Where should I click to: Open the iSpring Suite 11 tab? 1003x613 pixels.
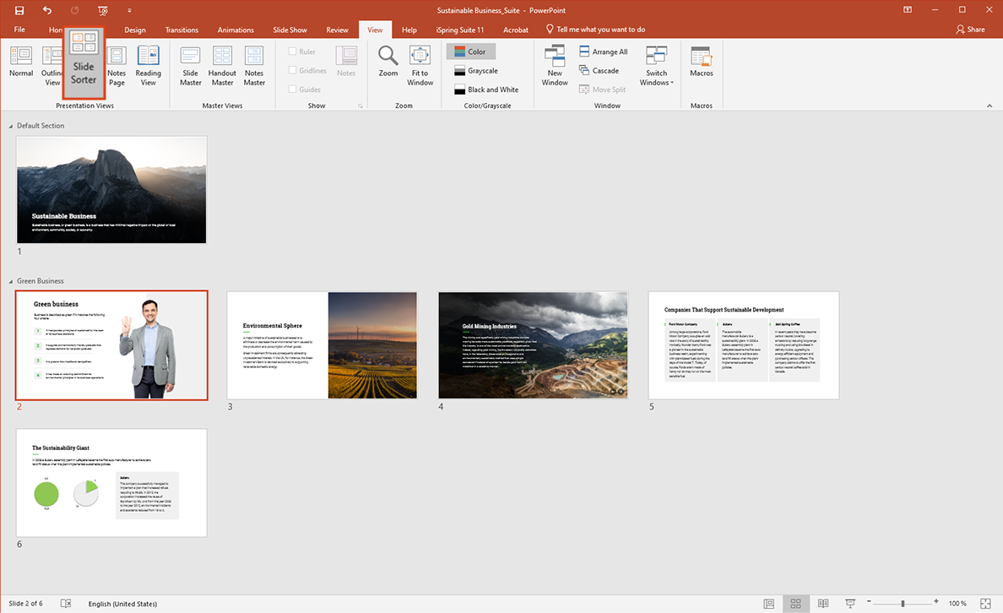(x=459, y=29)
